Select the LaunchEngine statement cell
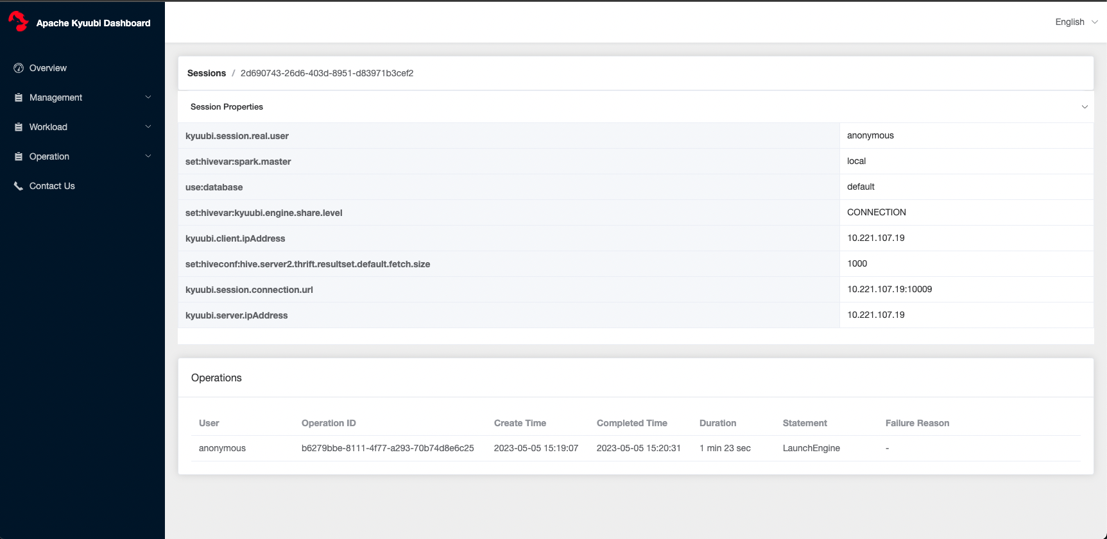This screenshot has height=539, width=1107. coord(811,448)
